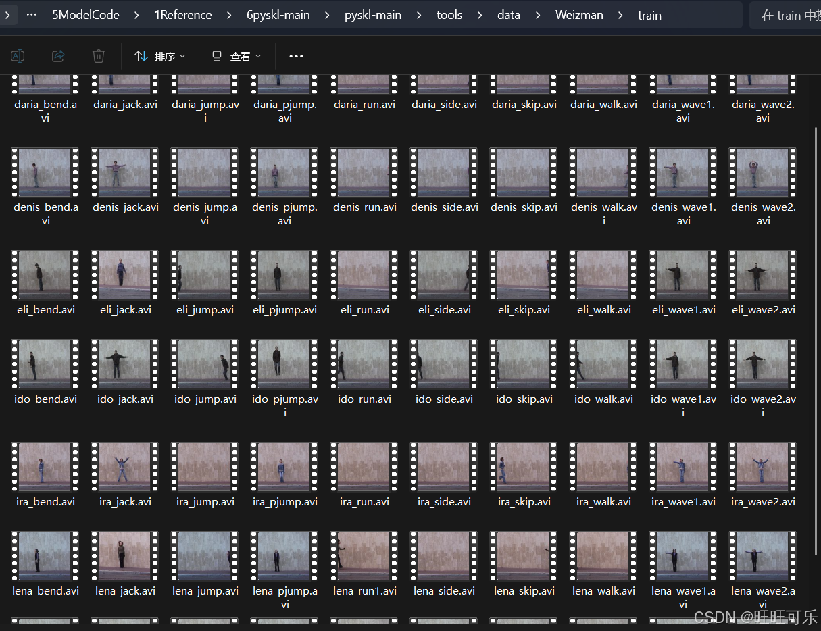
Task: Select the lena_bend.avi video thumbnail
Action: pos(45,556)
